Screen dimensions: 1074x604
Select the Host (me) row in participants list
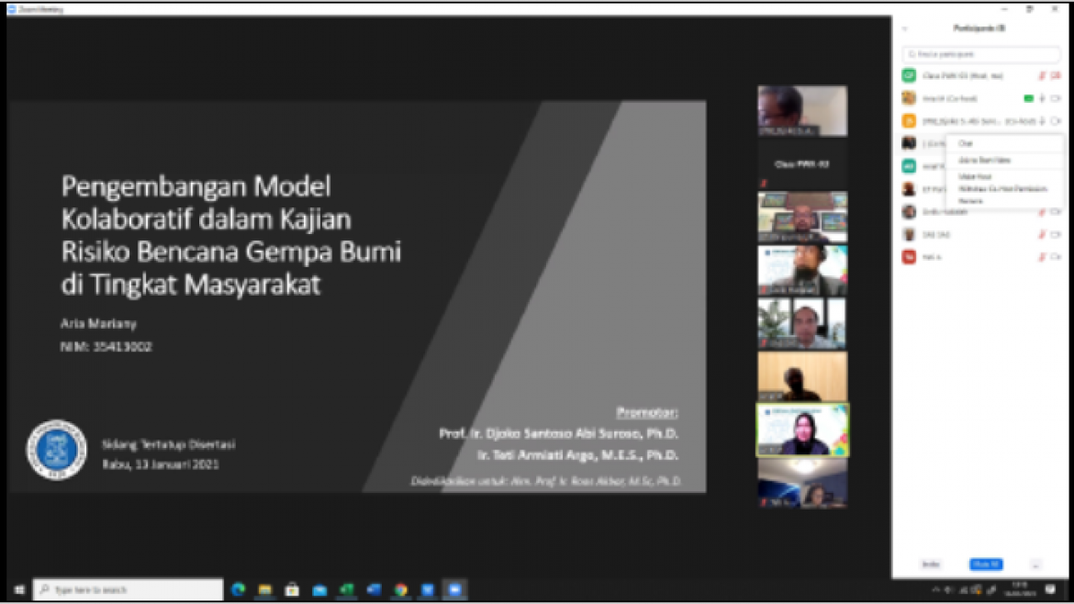tap(980, 75)
